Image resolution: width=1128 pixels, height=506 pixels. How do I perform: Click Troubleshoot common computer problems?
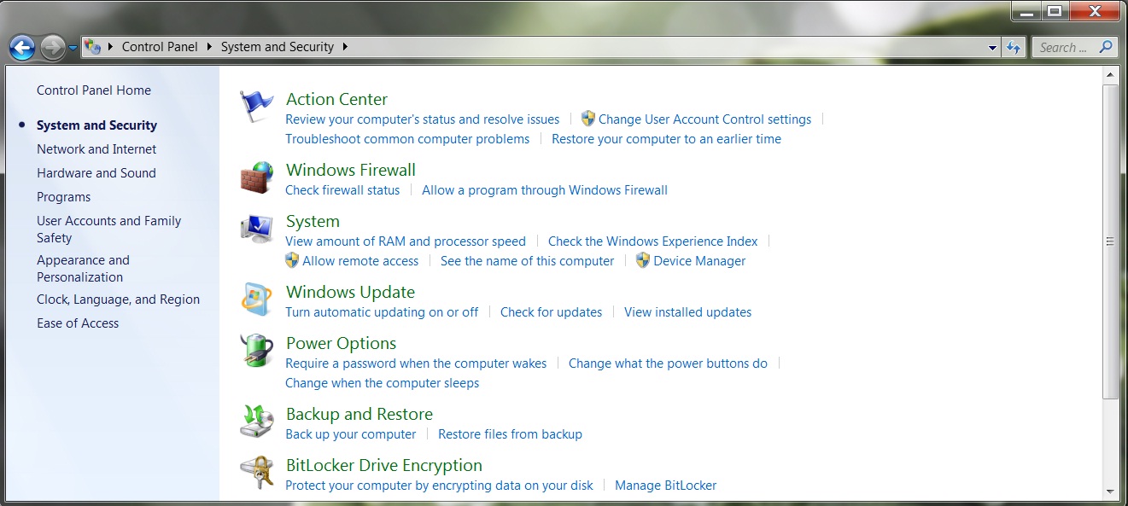coord(407,138)
